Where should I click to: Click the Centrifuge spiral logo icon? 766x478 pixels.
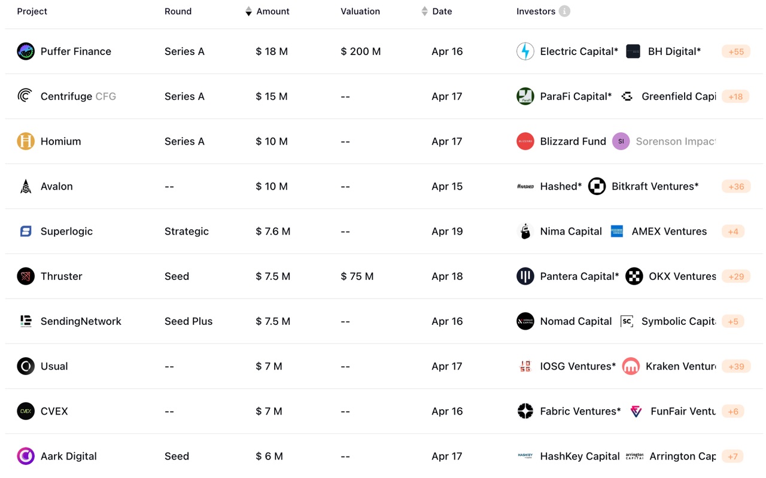pyautogui.click(x=25, y=96)
